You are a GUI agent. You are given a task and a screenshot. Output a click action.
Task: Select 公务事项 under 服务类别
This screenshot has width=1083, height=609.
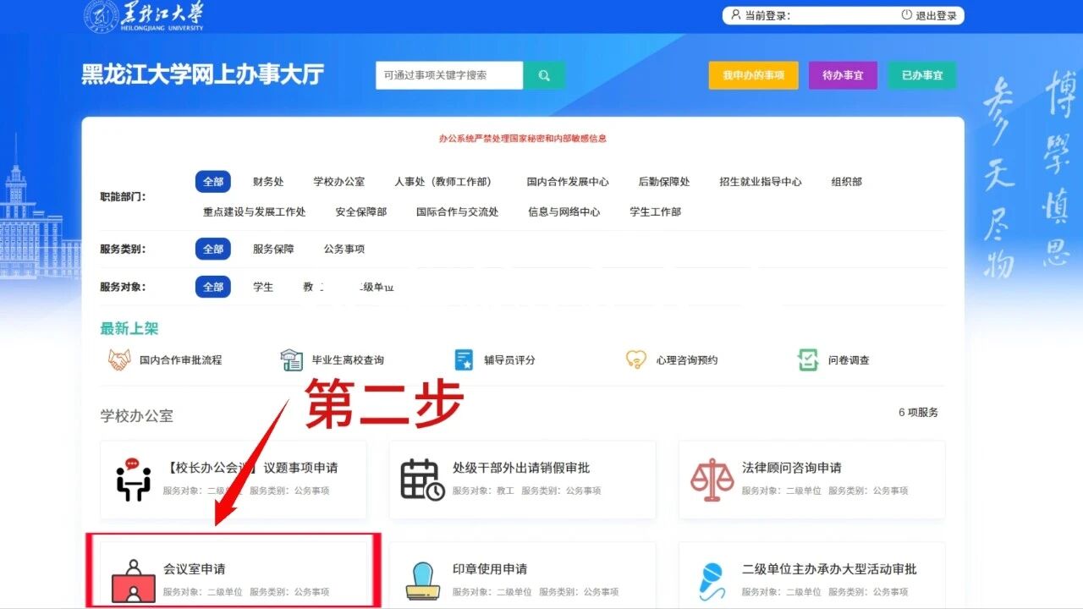point(344,249)
